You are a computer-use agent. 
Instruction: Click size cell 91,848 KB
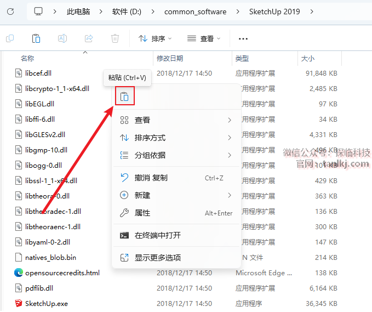click(322, 73)
